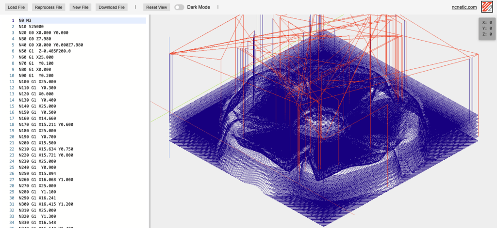
Task: Click the Dark Mode text label
Action: (x=200, y=7)
